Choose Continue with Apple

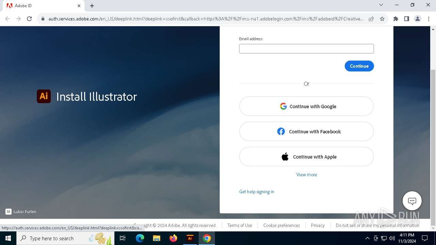(307, 157)
